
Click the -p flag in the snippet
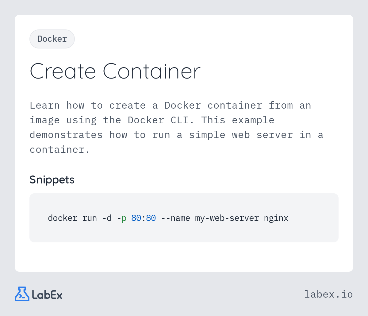[x=121, y=218]
